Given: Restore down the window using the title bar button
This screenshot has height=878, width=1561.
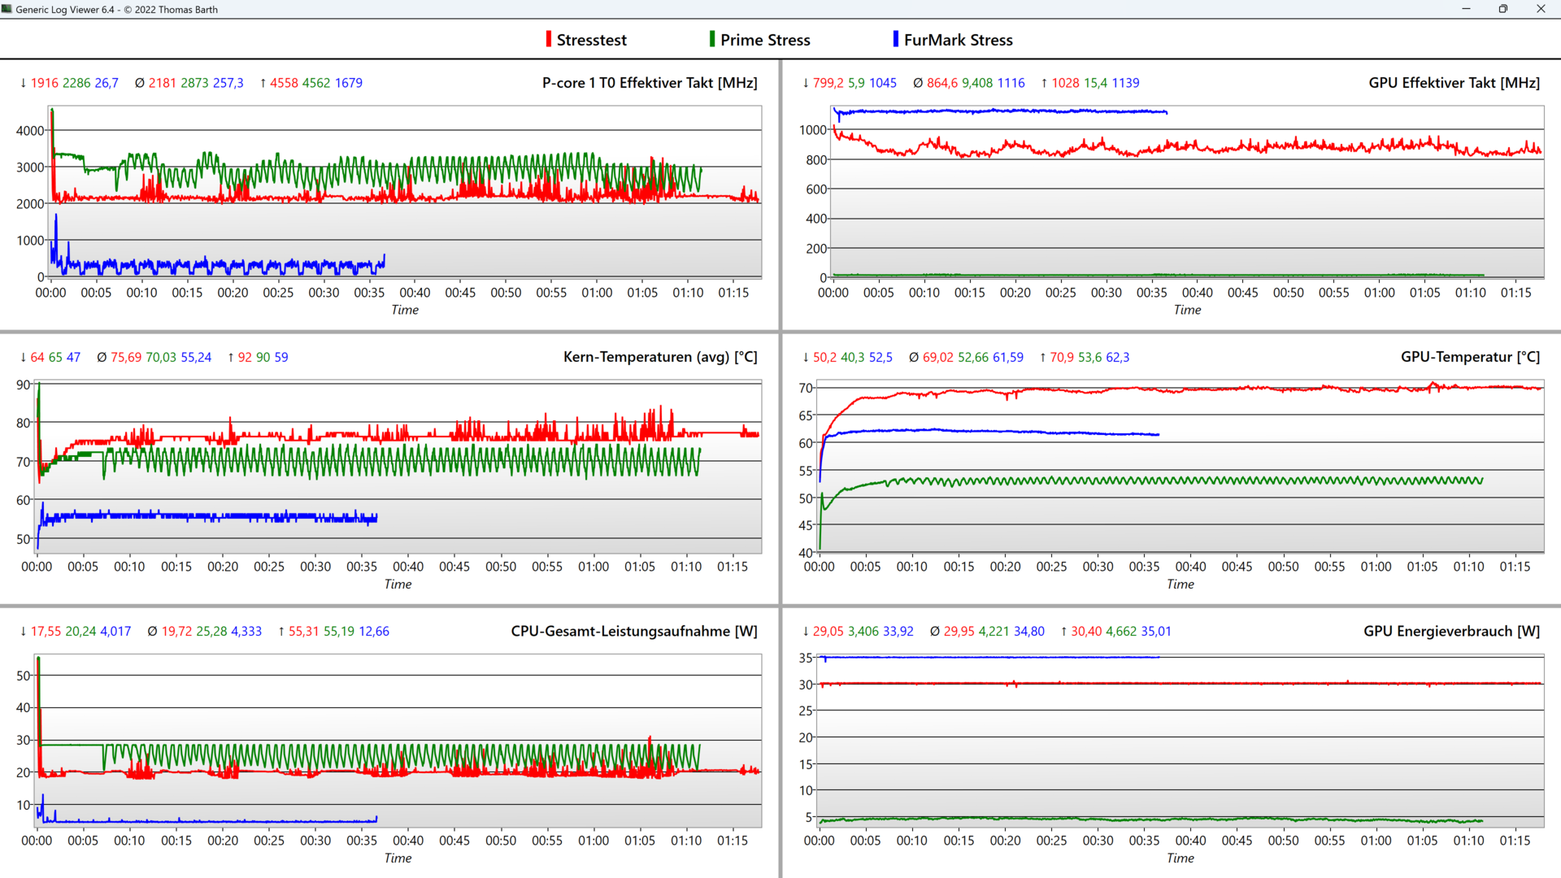Looking at the screenshot, I should (1502, 9).
